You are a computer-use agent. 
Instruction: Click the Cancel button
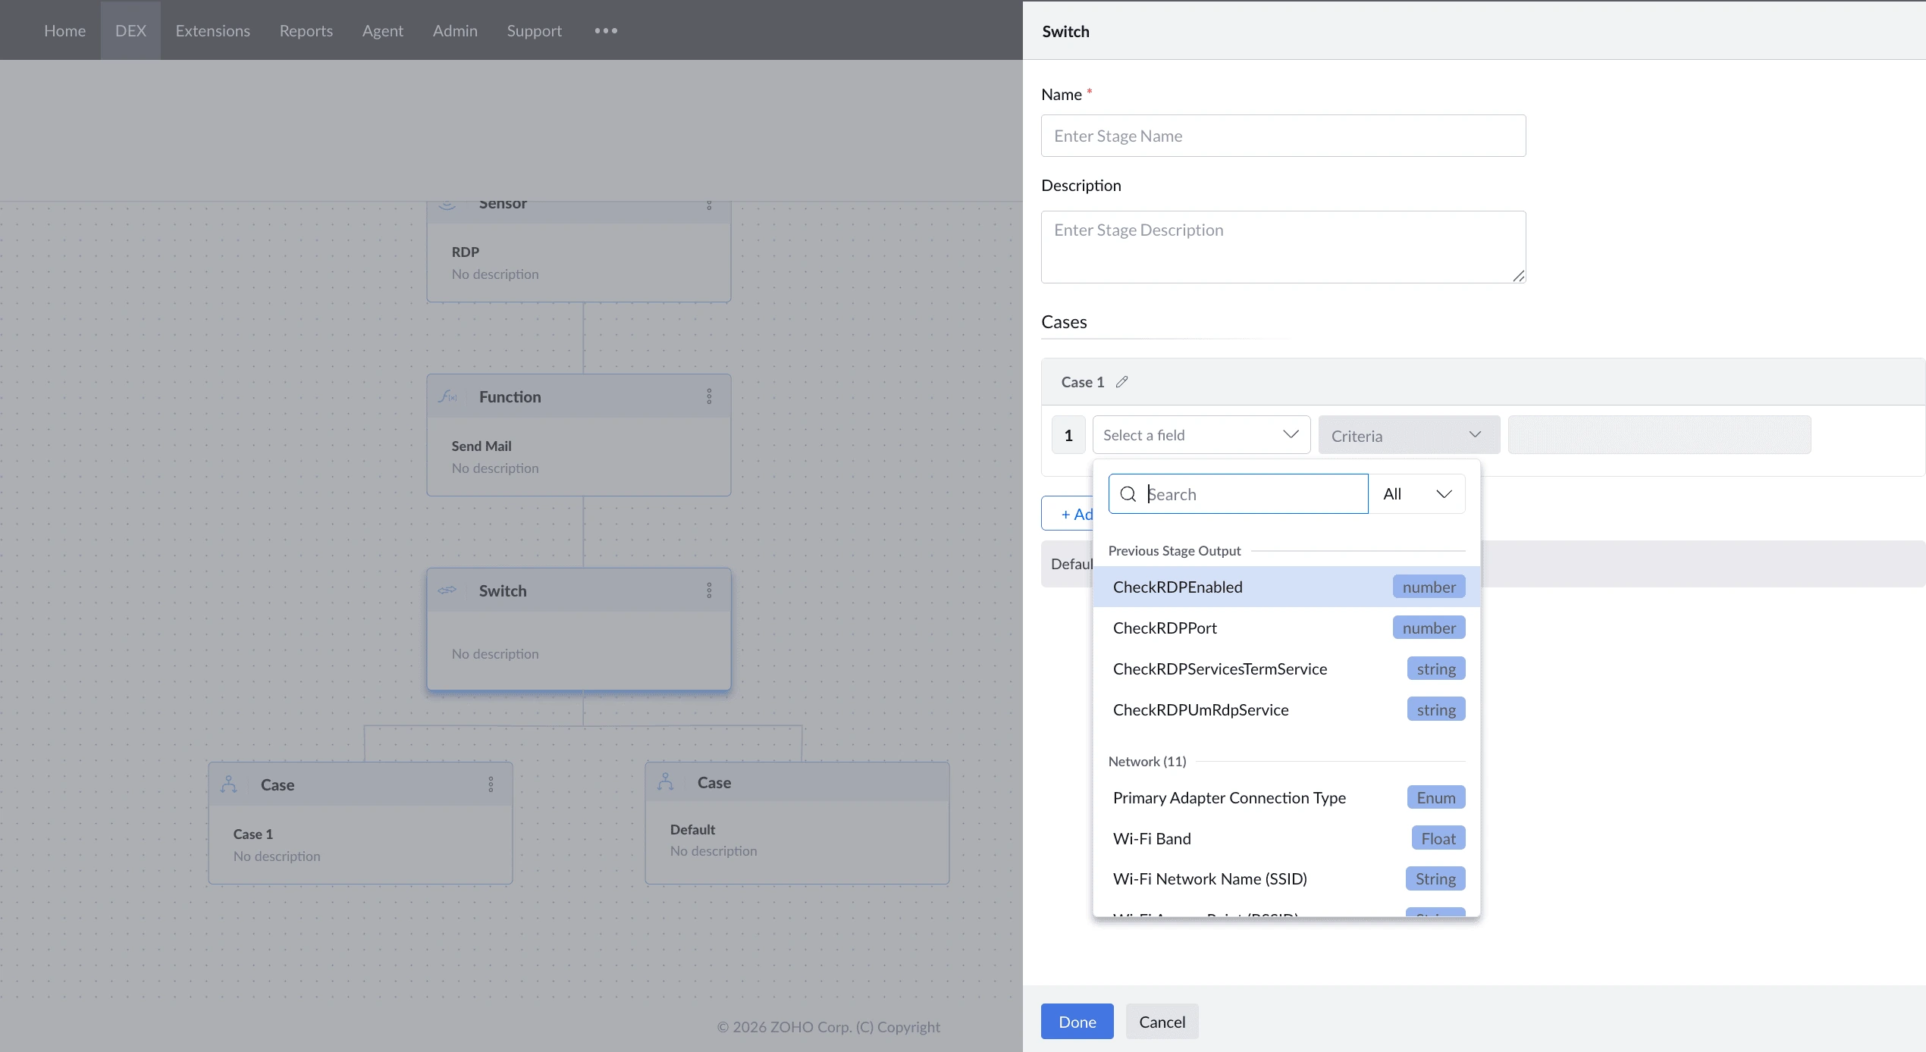(x=1162, y=1022)
